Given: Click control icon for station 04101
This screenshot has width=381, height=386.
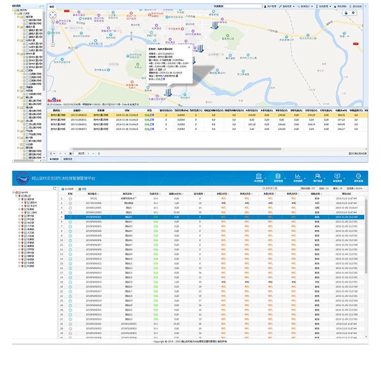Looking at the screenshot, I should pyautogui.click(x=70, y=199).
